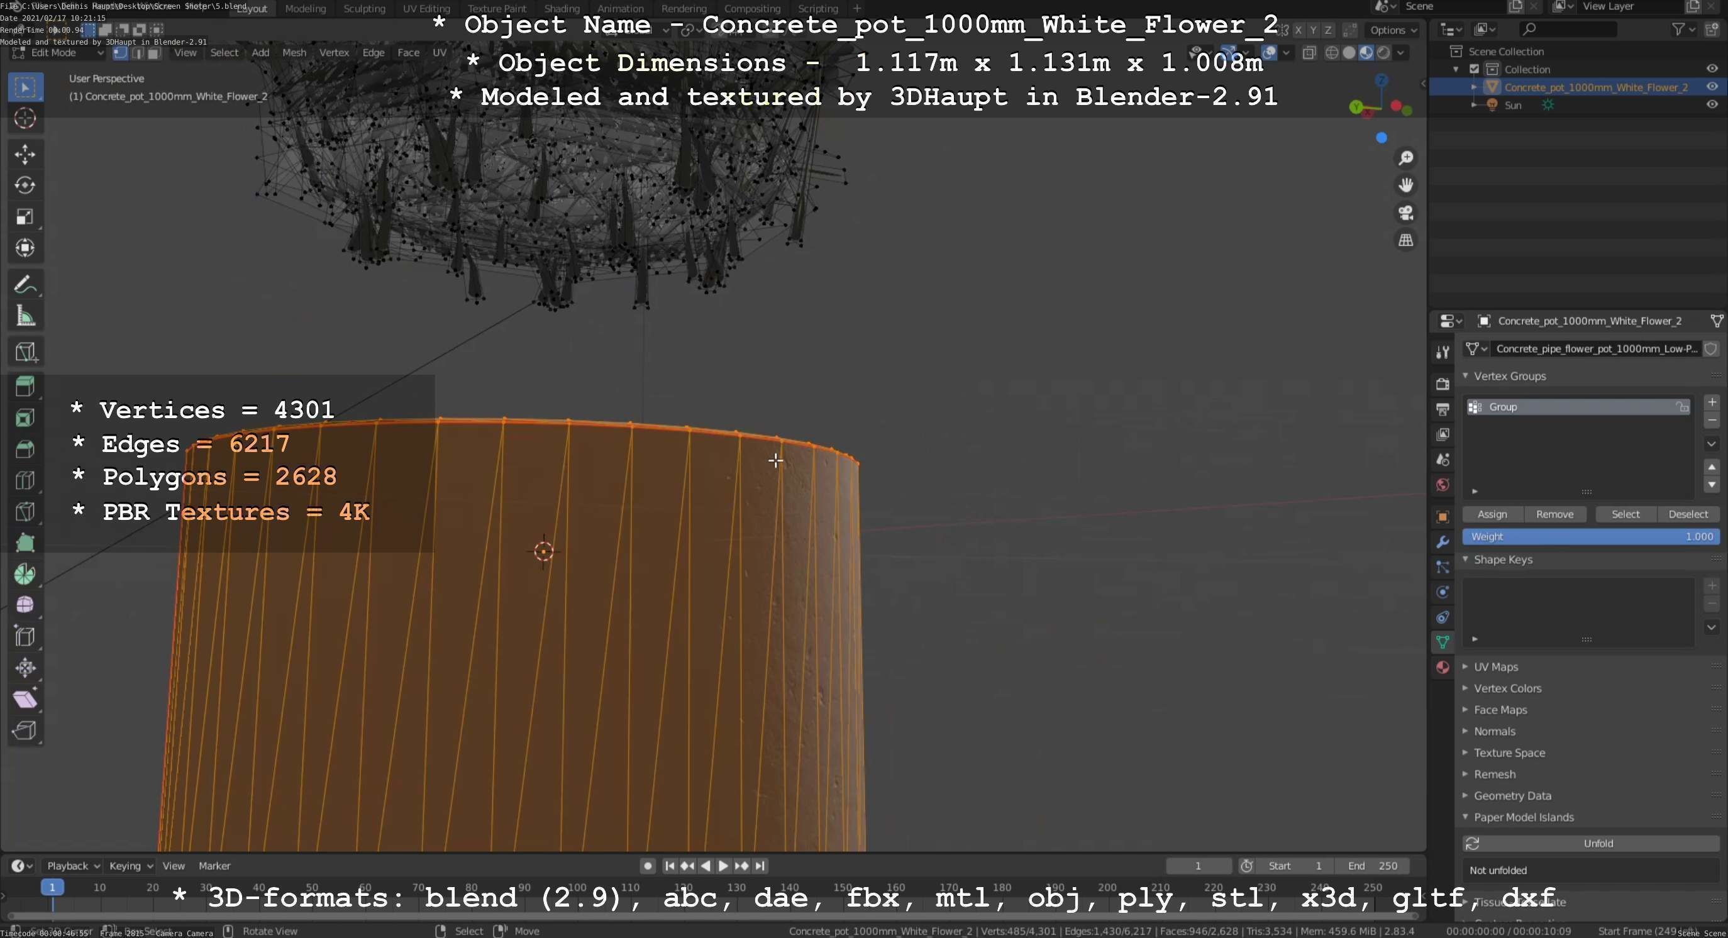Expand the Normals panel
The width and height of the screenshot is (1728, 938).
1465,731
